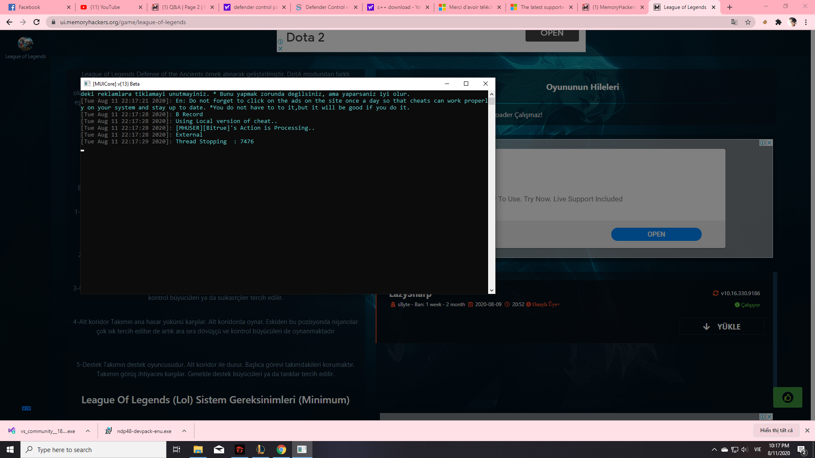This screenshot has width=815, height=458.
Task: Click the MUICore console window title icon
Action: click(x=87, y=84)
